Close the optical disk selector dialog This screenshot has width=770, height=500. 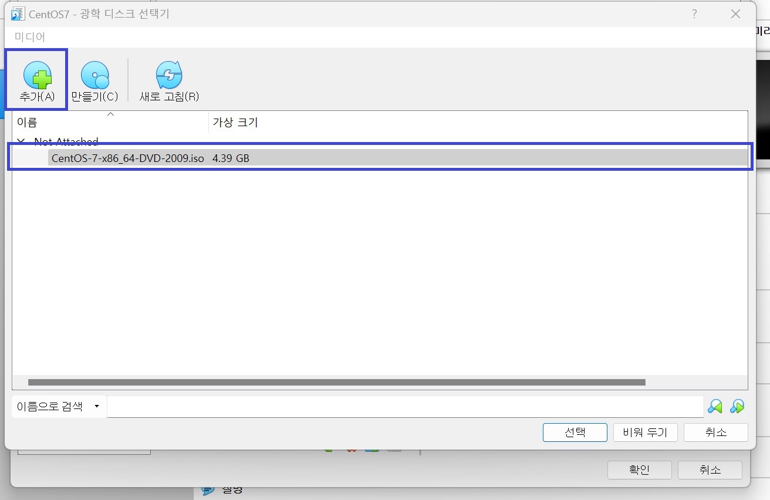pyautogui.click(x=735, y=14)
